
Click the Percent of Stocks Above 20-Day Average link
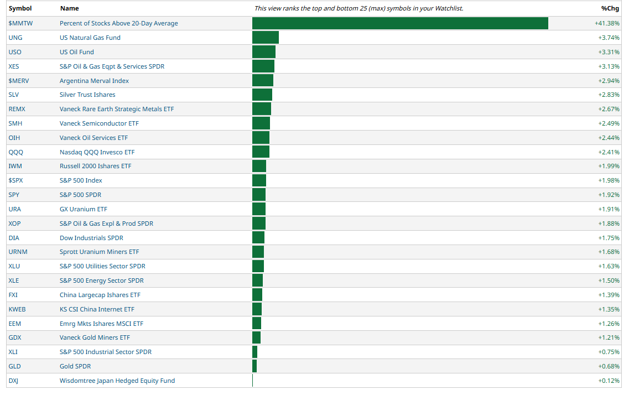point(118,23)
